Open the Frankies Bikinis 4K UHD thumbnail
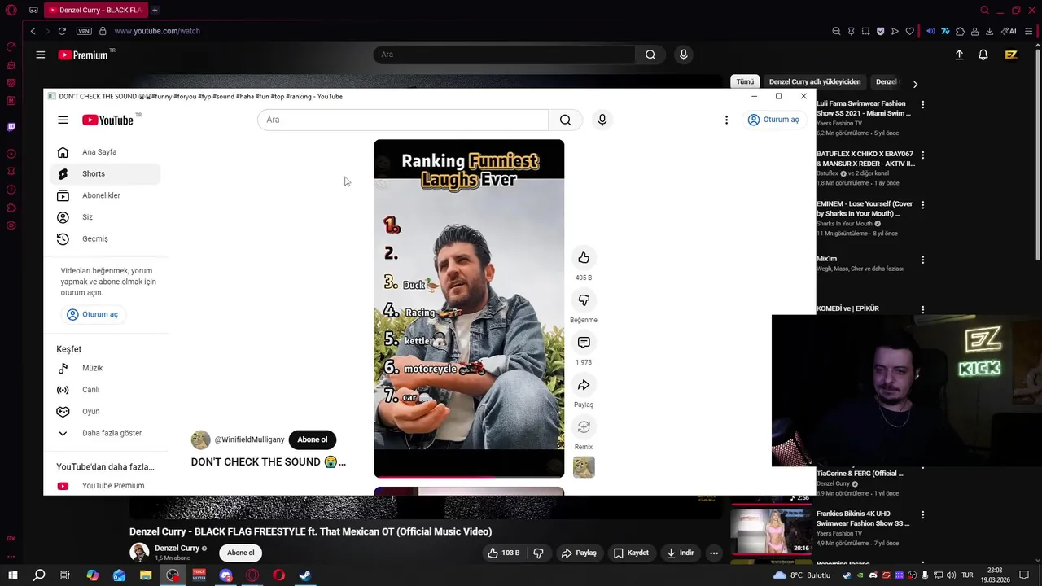Image resolution: width=1042 pixels, height=586 pixels. tap(771, 531)
